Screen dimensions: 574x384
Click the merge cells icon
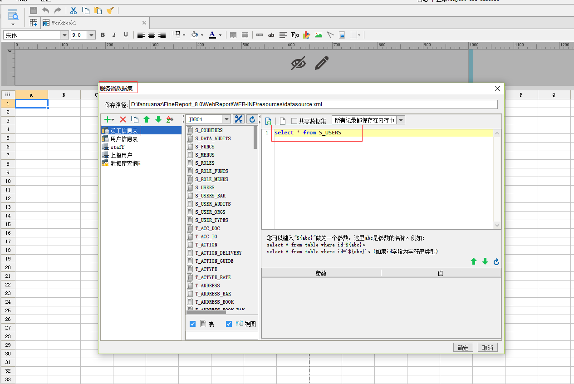point(233,35)
